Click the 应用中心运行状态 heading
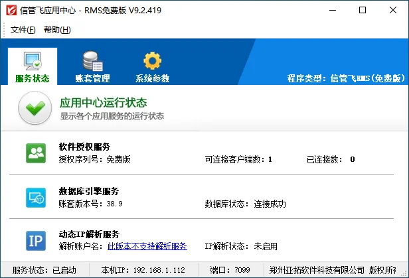409x278 pixels. click(104, 103)
